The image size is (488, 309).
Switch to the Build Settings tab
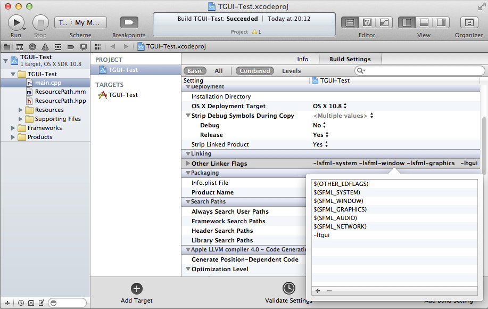[x=350, y=59]
